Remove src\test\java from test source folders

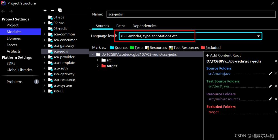pos(276,86)
